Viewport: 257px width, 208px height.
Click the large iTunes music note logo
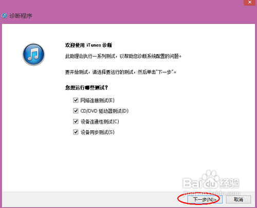click(33, 54)
